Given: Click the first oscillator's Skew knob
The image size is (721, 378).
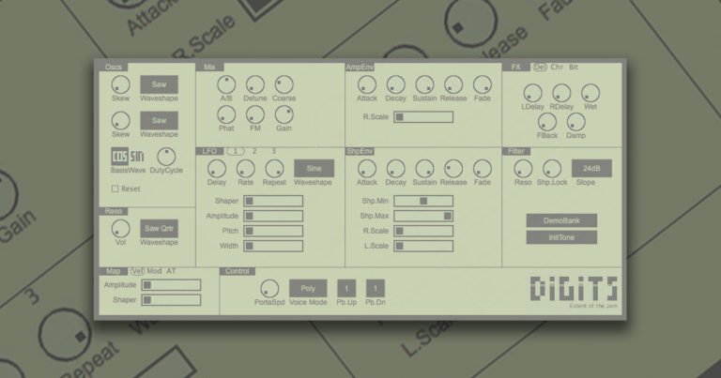Looking at the screenshot, I should click(120, 85).
